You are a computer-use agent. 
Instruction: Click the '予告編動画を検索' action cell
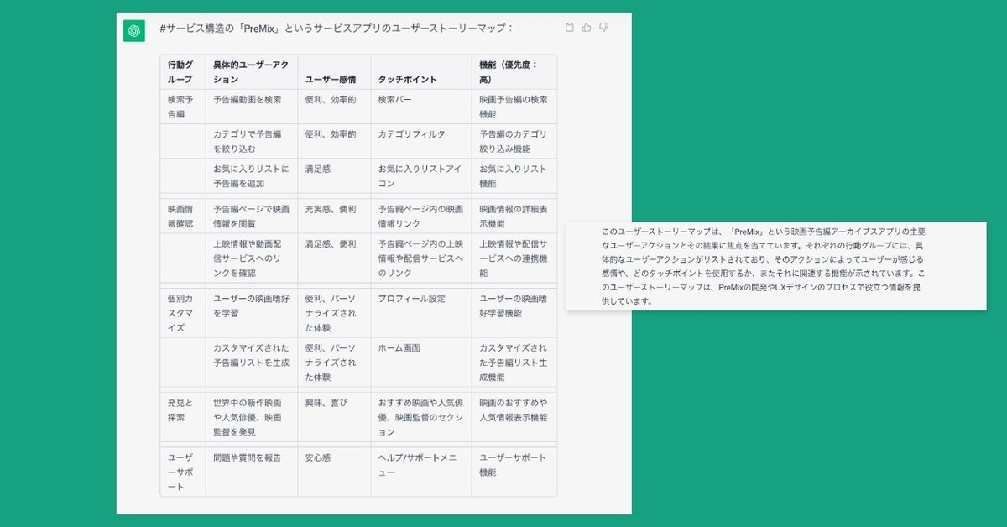252,107
